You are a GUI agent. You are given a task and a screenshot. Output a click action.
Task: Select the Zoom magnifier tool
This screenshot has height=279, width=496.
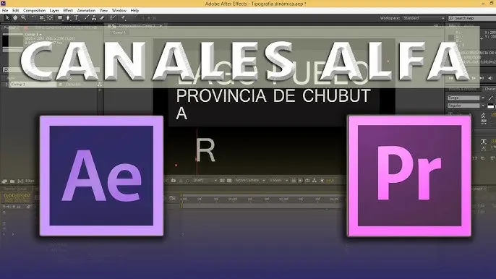23,18
